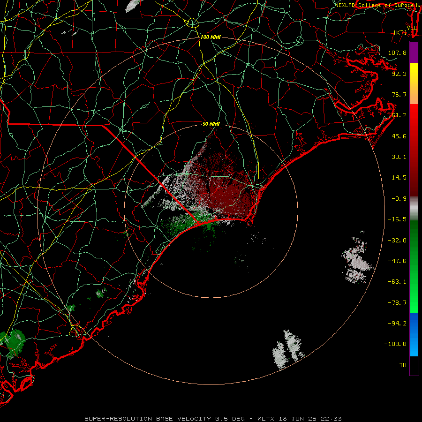Select the -109.8 legend value
Screen dimensions: 422x422
[x=395, y=344]
